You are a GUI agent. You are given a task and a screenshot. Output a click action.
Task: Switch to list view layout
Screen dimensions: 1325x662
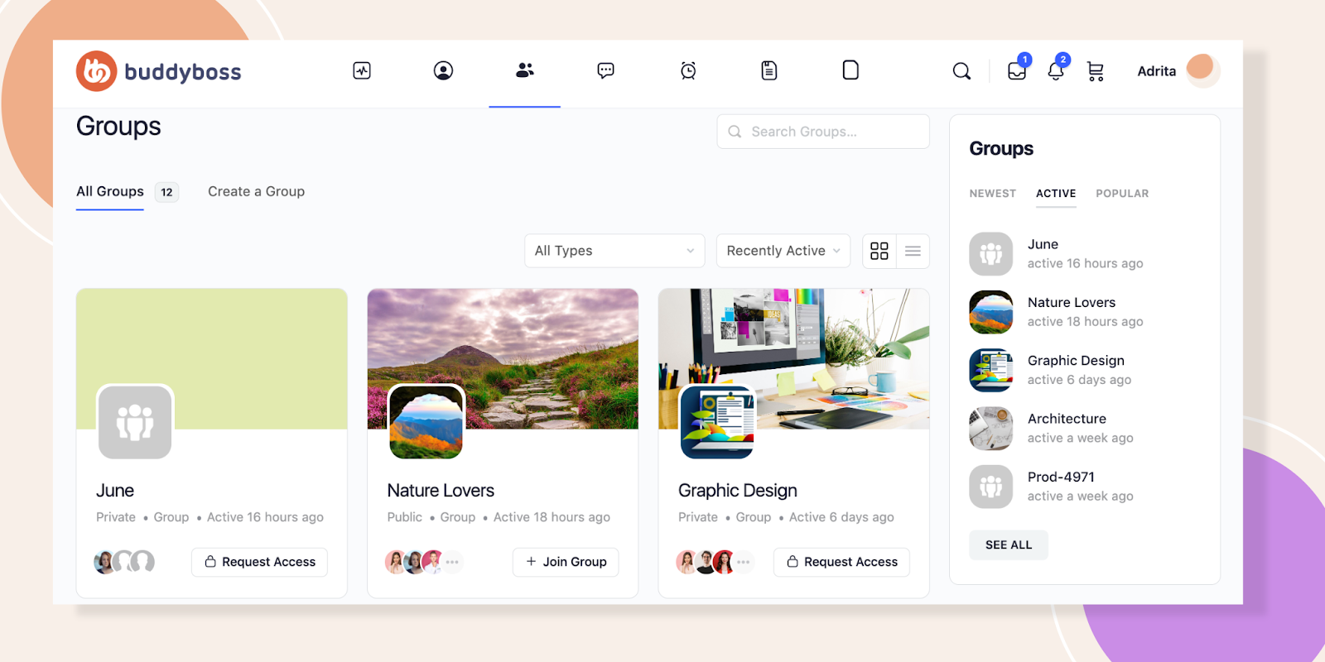pyautogui.click(x=913, y=251)
